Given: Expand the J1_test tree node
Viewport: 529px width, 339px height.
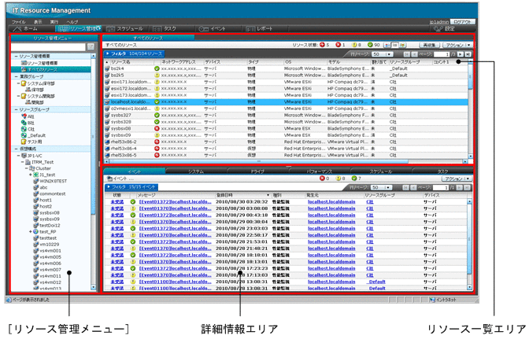Looking at the screenshot, I should click(31, 175).
